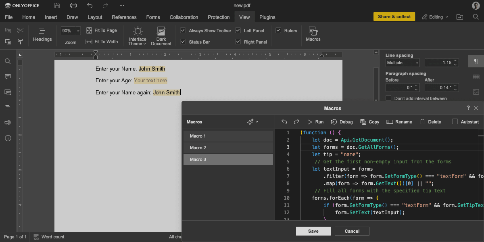This screenshot has height=242, width=484.
Task: Toggle the Right Panel checkbox
Action: [x=238, y=42]
